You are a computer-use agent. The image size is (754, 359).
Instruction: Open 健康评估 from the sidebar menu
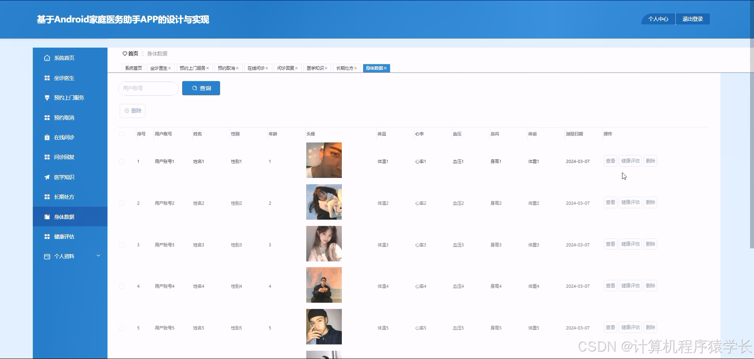point(70,237)
